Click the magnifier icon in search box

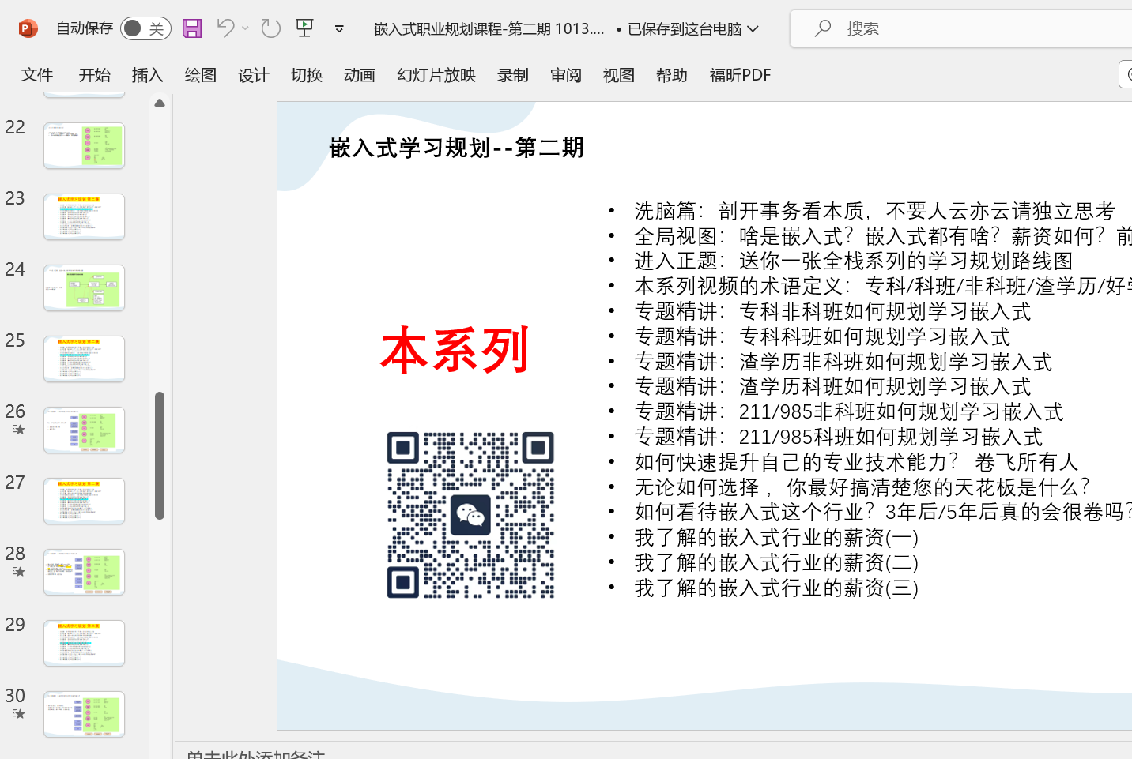coord(823,28)
